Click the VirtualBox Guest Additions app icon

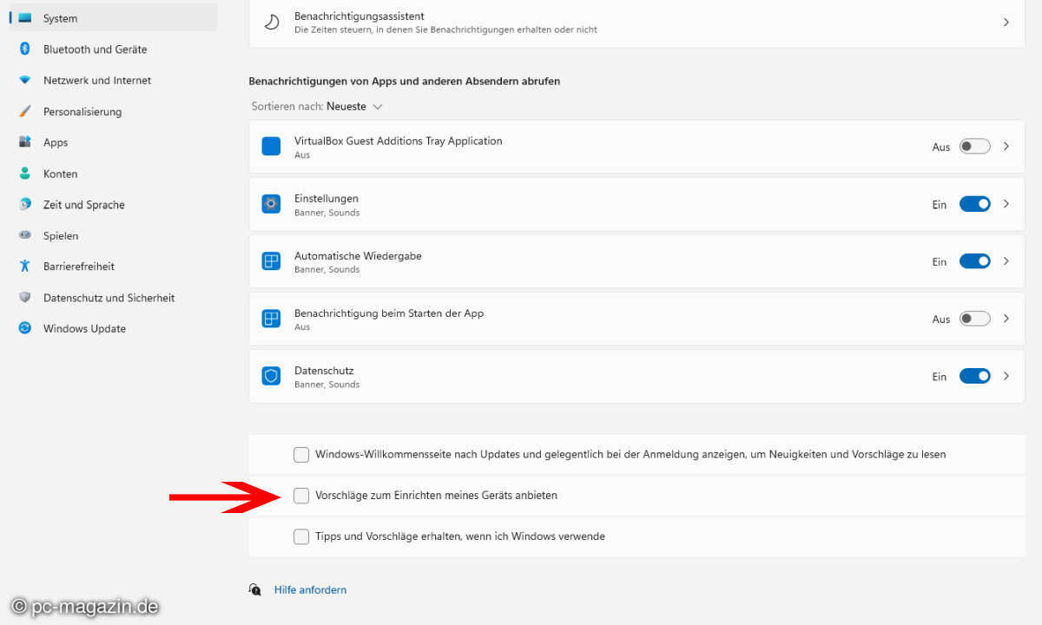(x=271, y=146)
